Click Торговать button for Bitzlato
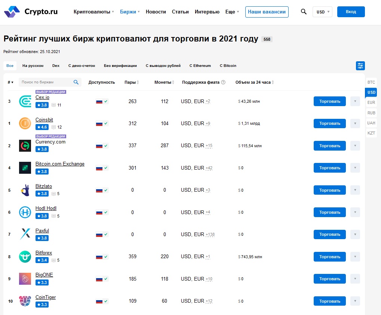Viewport: 381px width, 315px height. coord(329,190)
